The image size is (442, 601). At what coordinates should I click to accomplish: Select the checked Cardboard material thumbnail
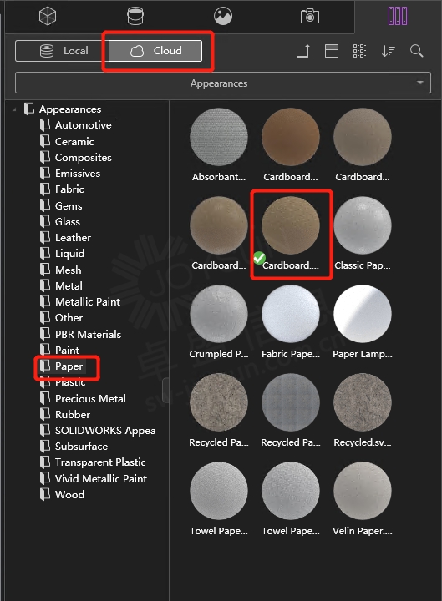pyautogui.click(x=291, y=225)
